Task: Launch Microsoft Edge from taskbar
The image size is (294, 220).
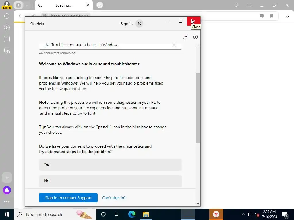Action: [x=132, y=214]
